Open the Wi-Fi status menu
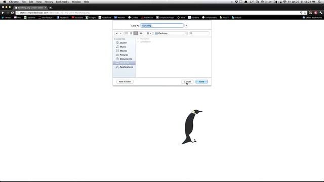Image resolution: width=324 pixels, height=182 pixels. [285, 2]
